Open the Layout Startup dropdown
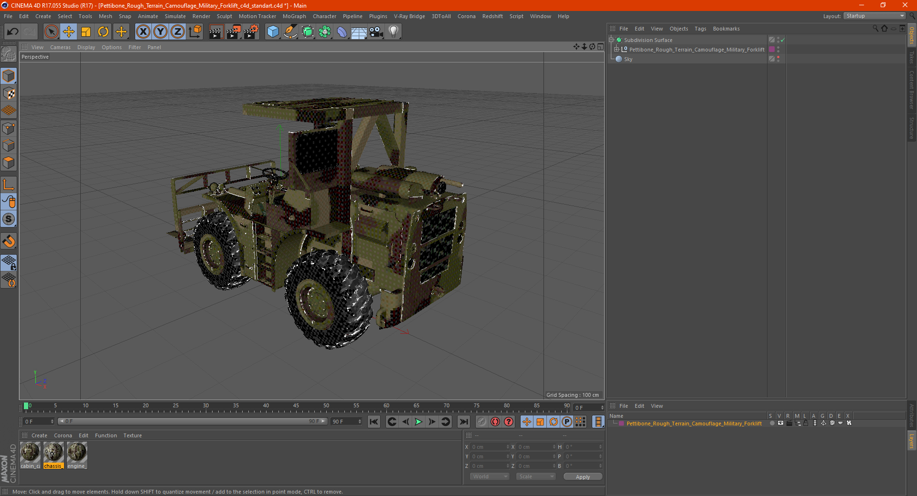The width and height of the screenshot is (917, 496). tap(875, 16)
